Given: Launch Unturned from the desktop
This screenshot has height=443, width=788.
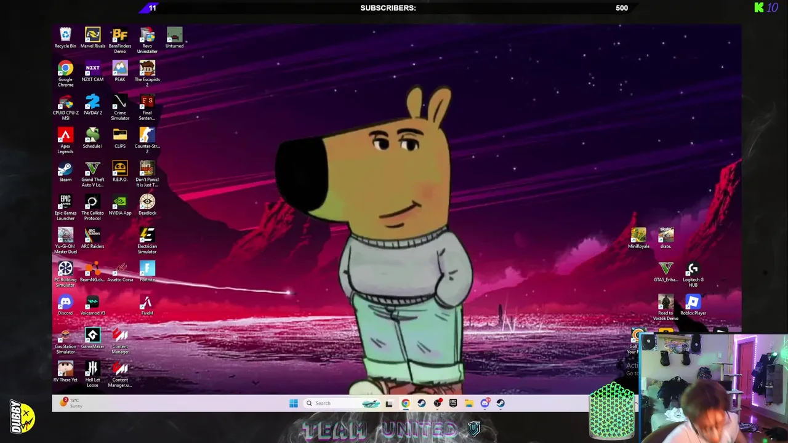Looking at the screenshot, I should [174, 38].
